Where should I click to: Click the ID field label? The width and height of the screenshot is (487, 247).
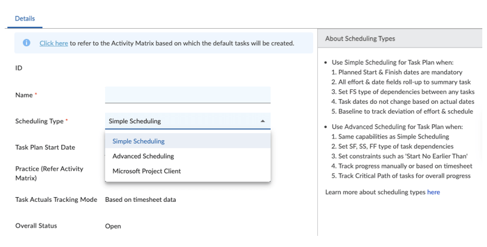point(19,68)
